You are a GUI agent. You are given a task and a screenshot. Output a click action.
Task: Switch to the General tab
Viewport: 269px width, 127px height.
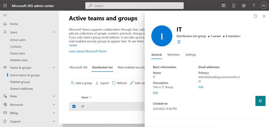pyautogui.click(x=156, y=55)
